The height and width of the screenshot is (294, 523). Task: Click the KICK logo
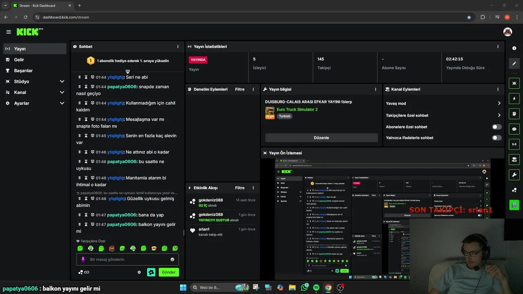click(30, 32)
